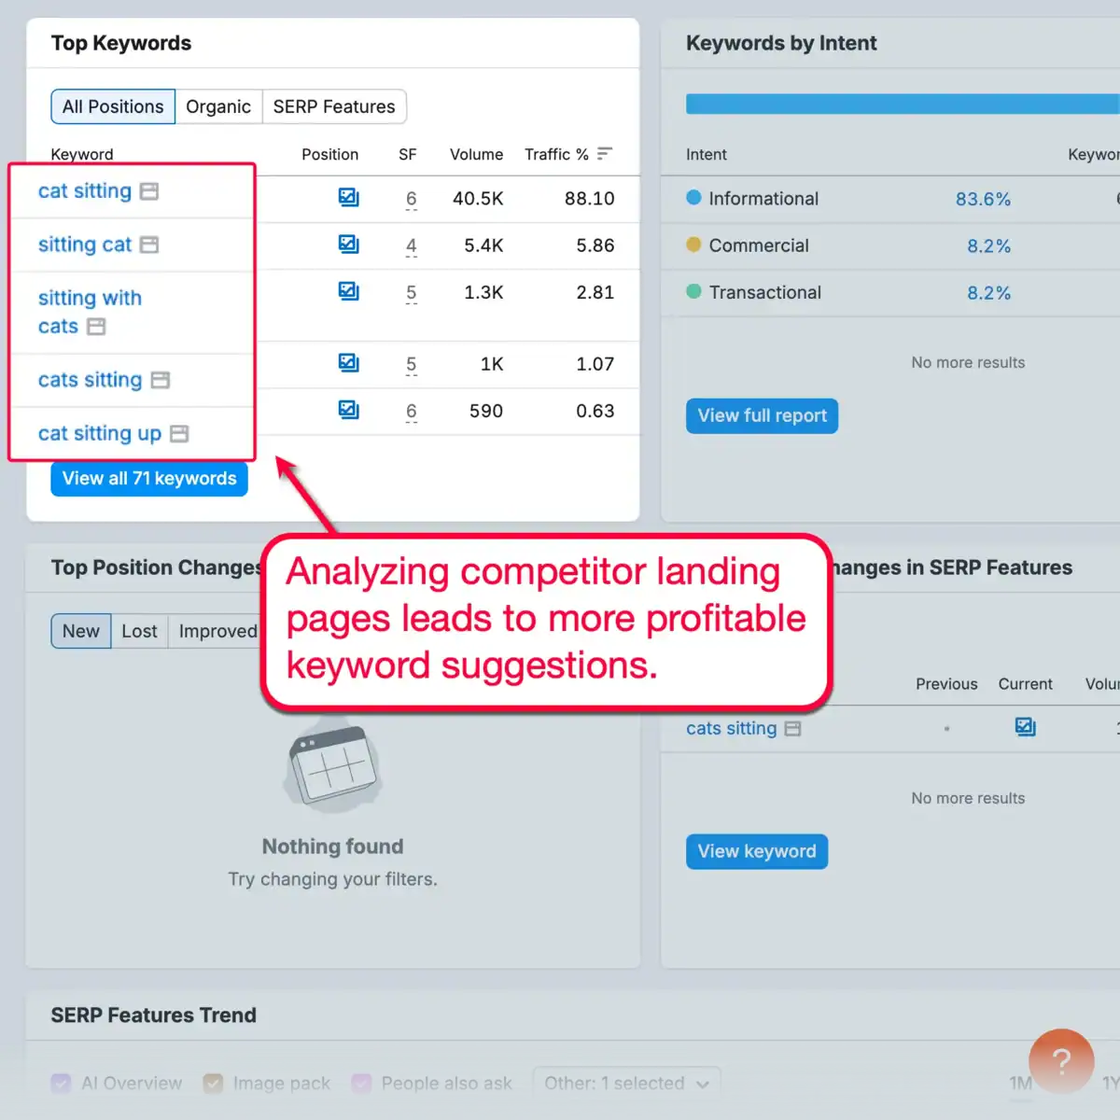Screen dimensions: 1120x1120
Task: Click the SERP features icon beside 'cat sitting' keyword
Action: tap(149, 190)
